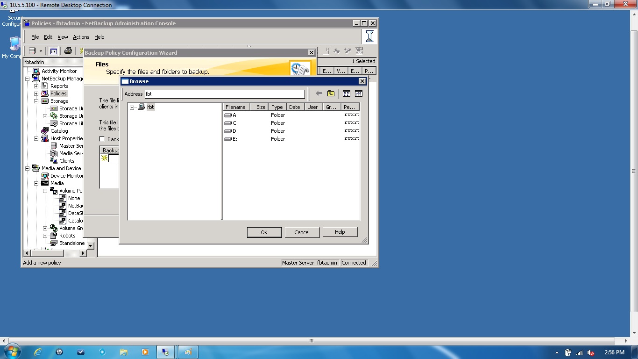Image resolution: width=638 pixels, height=359 pixels.
Task: Click the Address field showing fbt:
Action: click(224, 93)
